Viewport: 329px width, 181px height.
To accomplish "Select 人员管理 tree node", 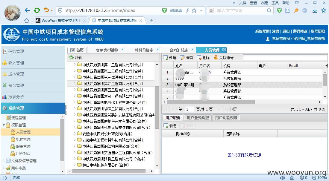I will pyautogui.click(x=23, y=132).
